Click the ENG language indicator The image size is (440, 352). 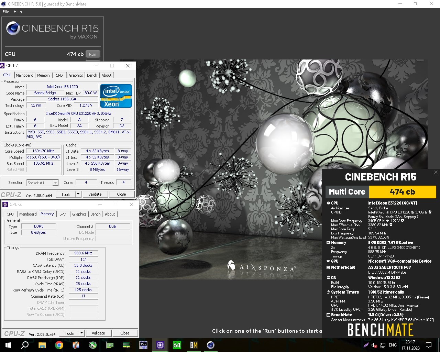coord(393,345)
